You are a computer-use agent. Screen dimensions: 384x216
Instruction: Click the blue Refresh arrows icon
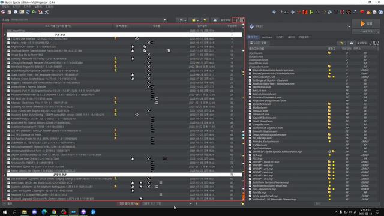[x=28, y=12]
